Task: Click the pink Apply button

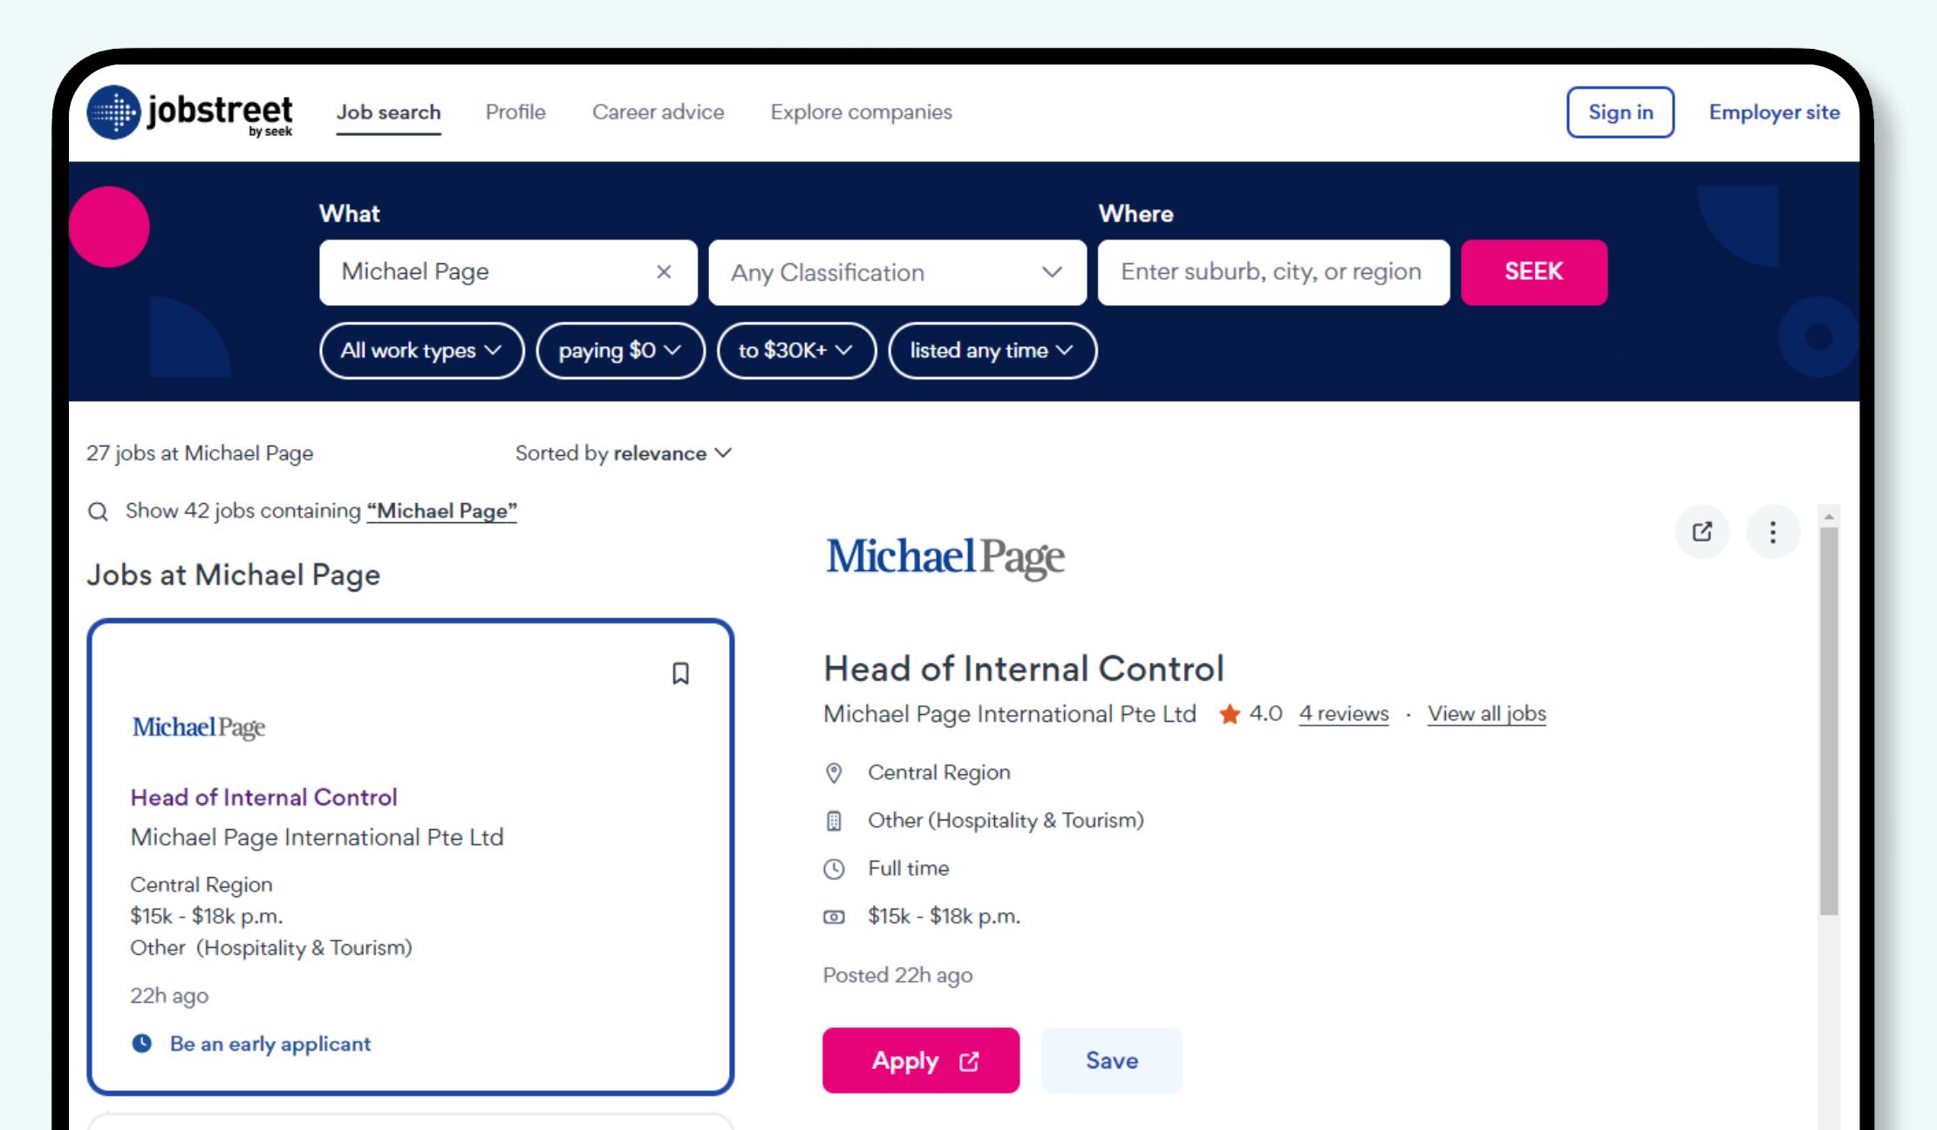Action: (x=920, y=1060)
